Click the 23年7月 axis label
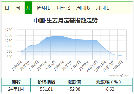The width and height of the screenshot is (134, 94). tap(67, 66)
